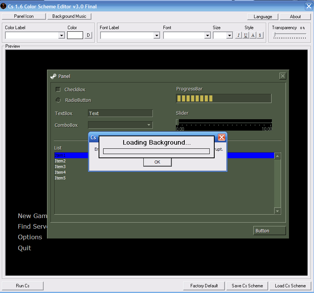
Task: Select Item4 in the preview list
Action: click(x=60, y=172)
